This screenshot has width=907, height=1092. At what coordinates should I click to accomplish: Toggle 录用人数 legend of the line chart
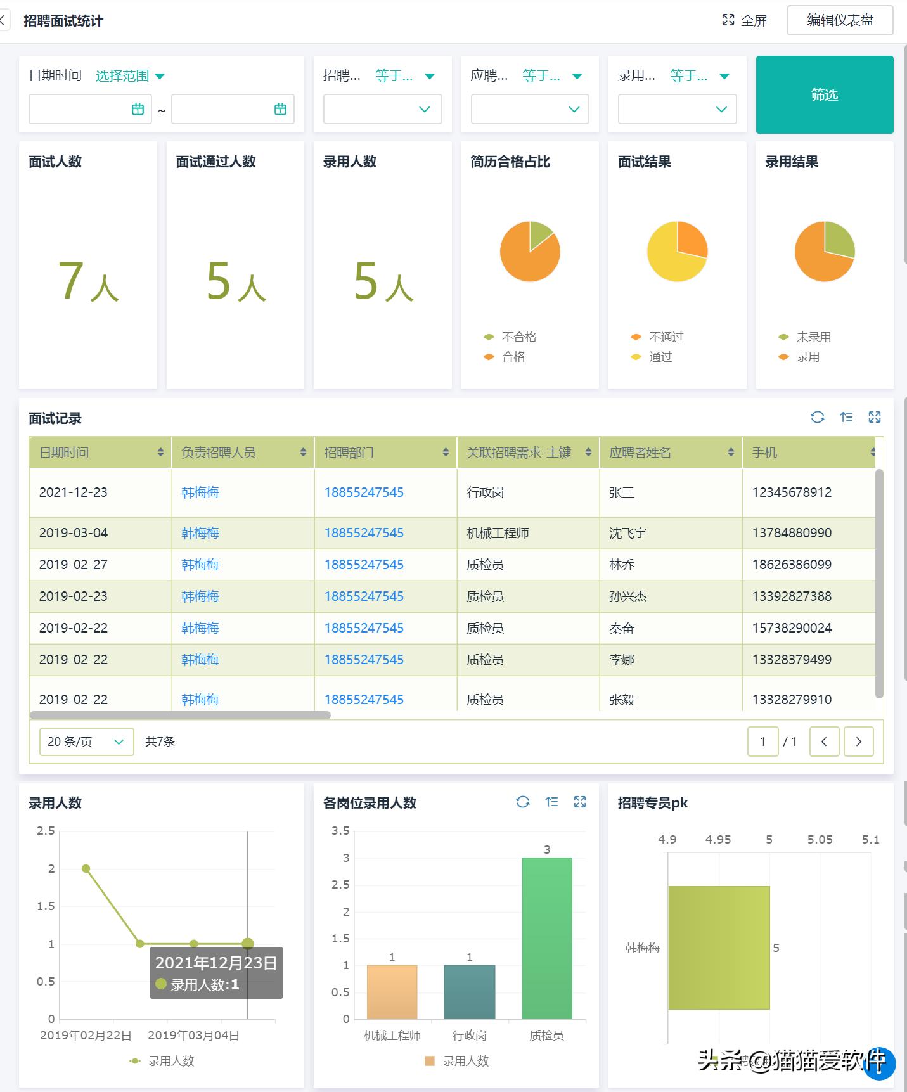click(x=162, y=1061)
